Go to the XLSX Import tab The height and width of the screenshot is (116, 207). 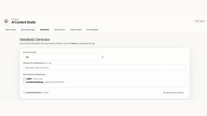point(60,30)
